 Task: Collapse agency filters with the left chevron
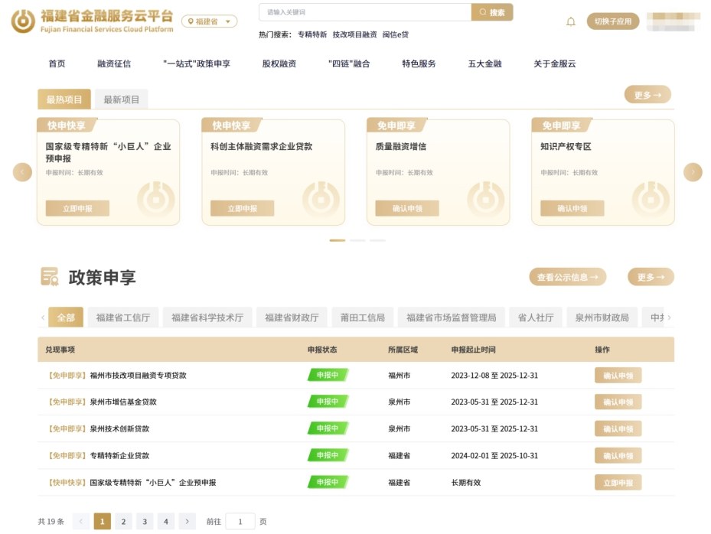43,317
